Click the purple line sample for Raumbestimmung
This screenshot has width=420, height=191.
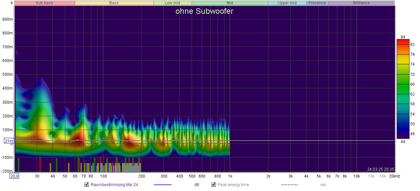(x=162, y=185)
